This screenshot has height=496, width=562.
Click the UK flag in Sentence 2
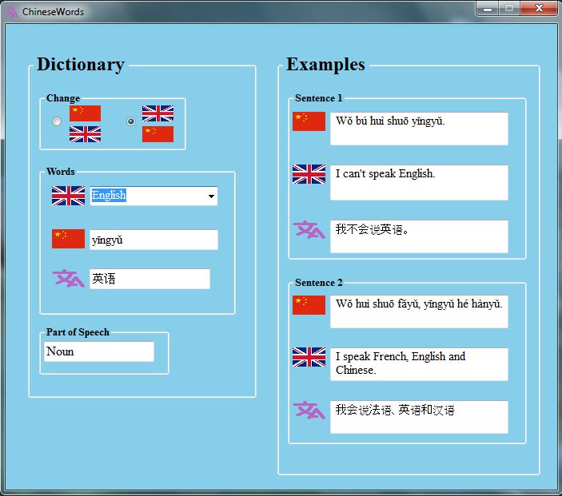click(x=309, y=357)
